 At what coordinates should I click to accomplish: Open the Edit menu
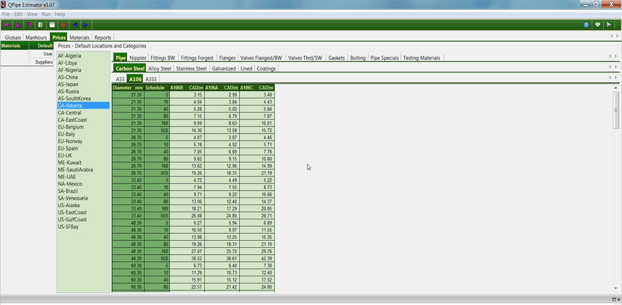coord(18,14)
